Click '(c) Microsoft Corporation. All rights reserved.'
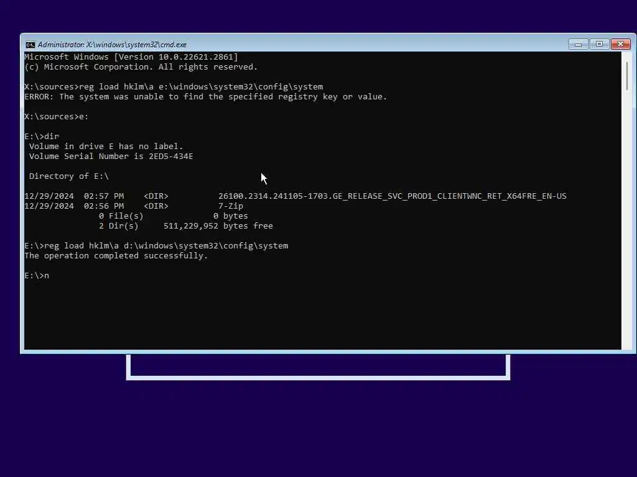Image resolution: width=637 pixels, height=477 pixels. pyautogui.click(x=141, y=67)
